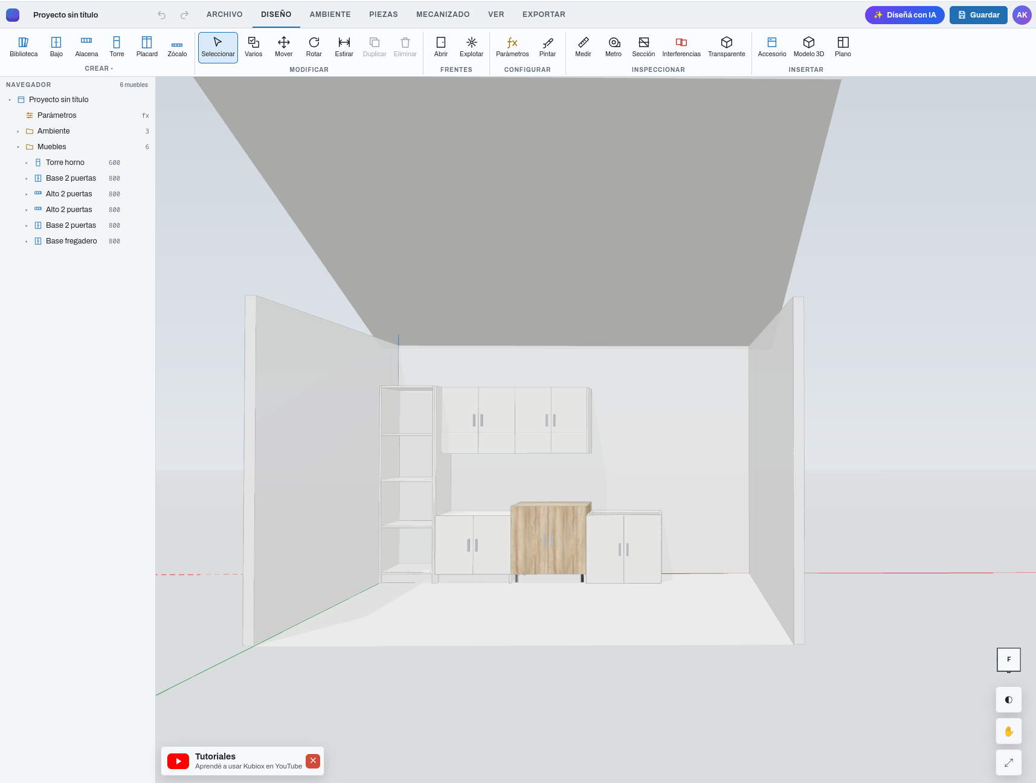1036x783 pixels.
Task: Add a Placard wardrobe
Action: click(x=147, y=47)
